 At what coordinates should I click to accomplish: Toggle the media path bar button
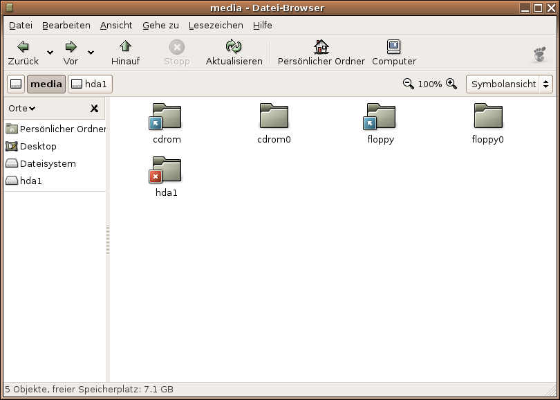click(x=46, y=84)
